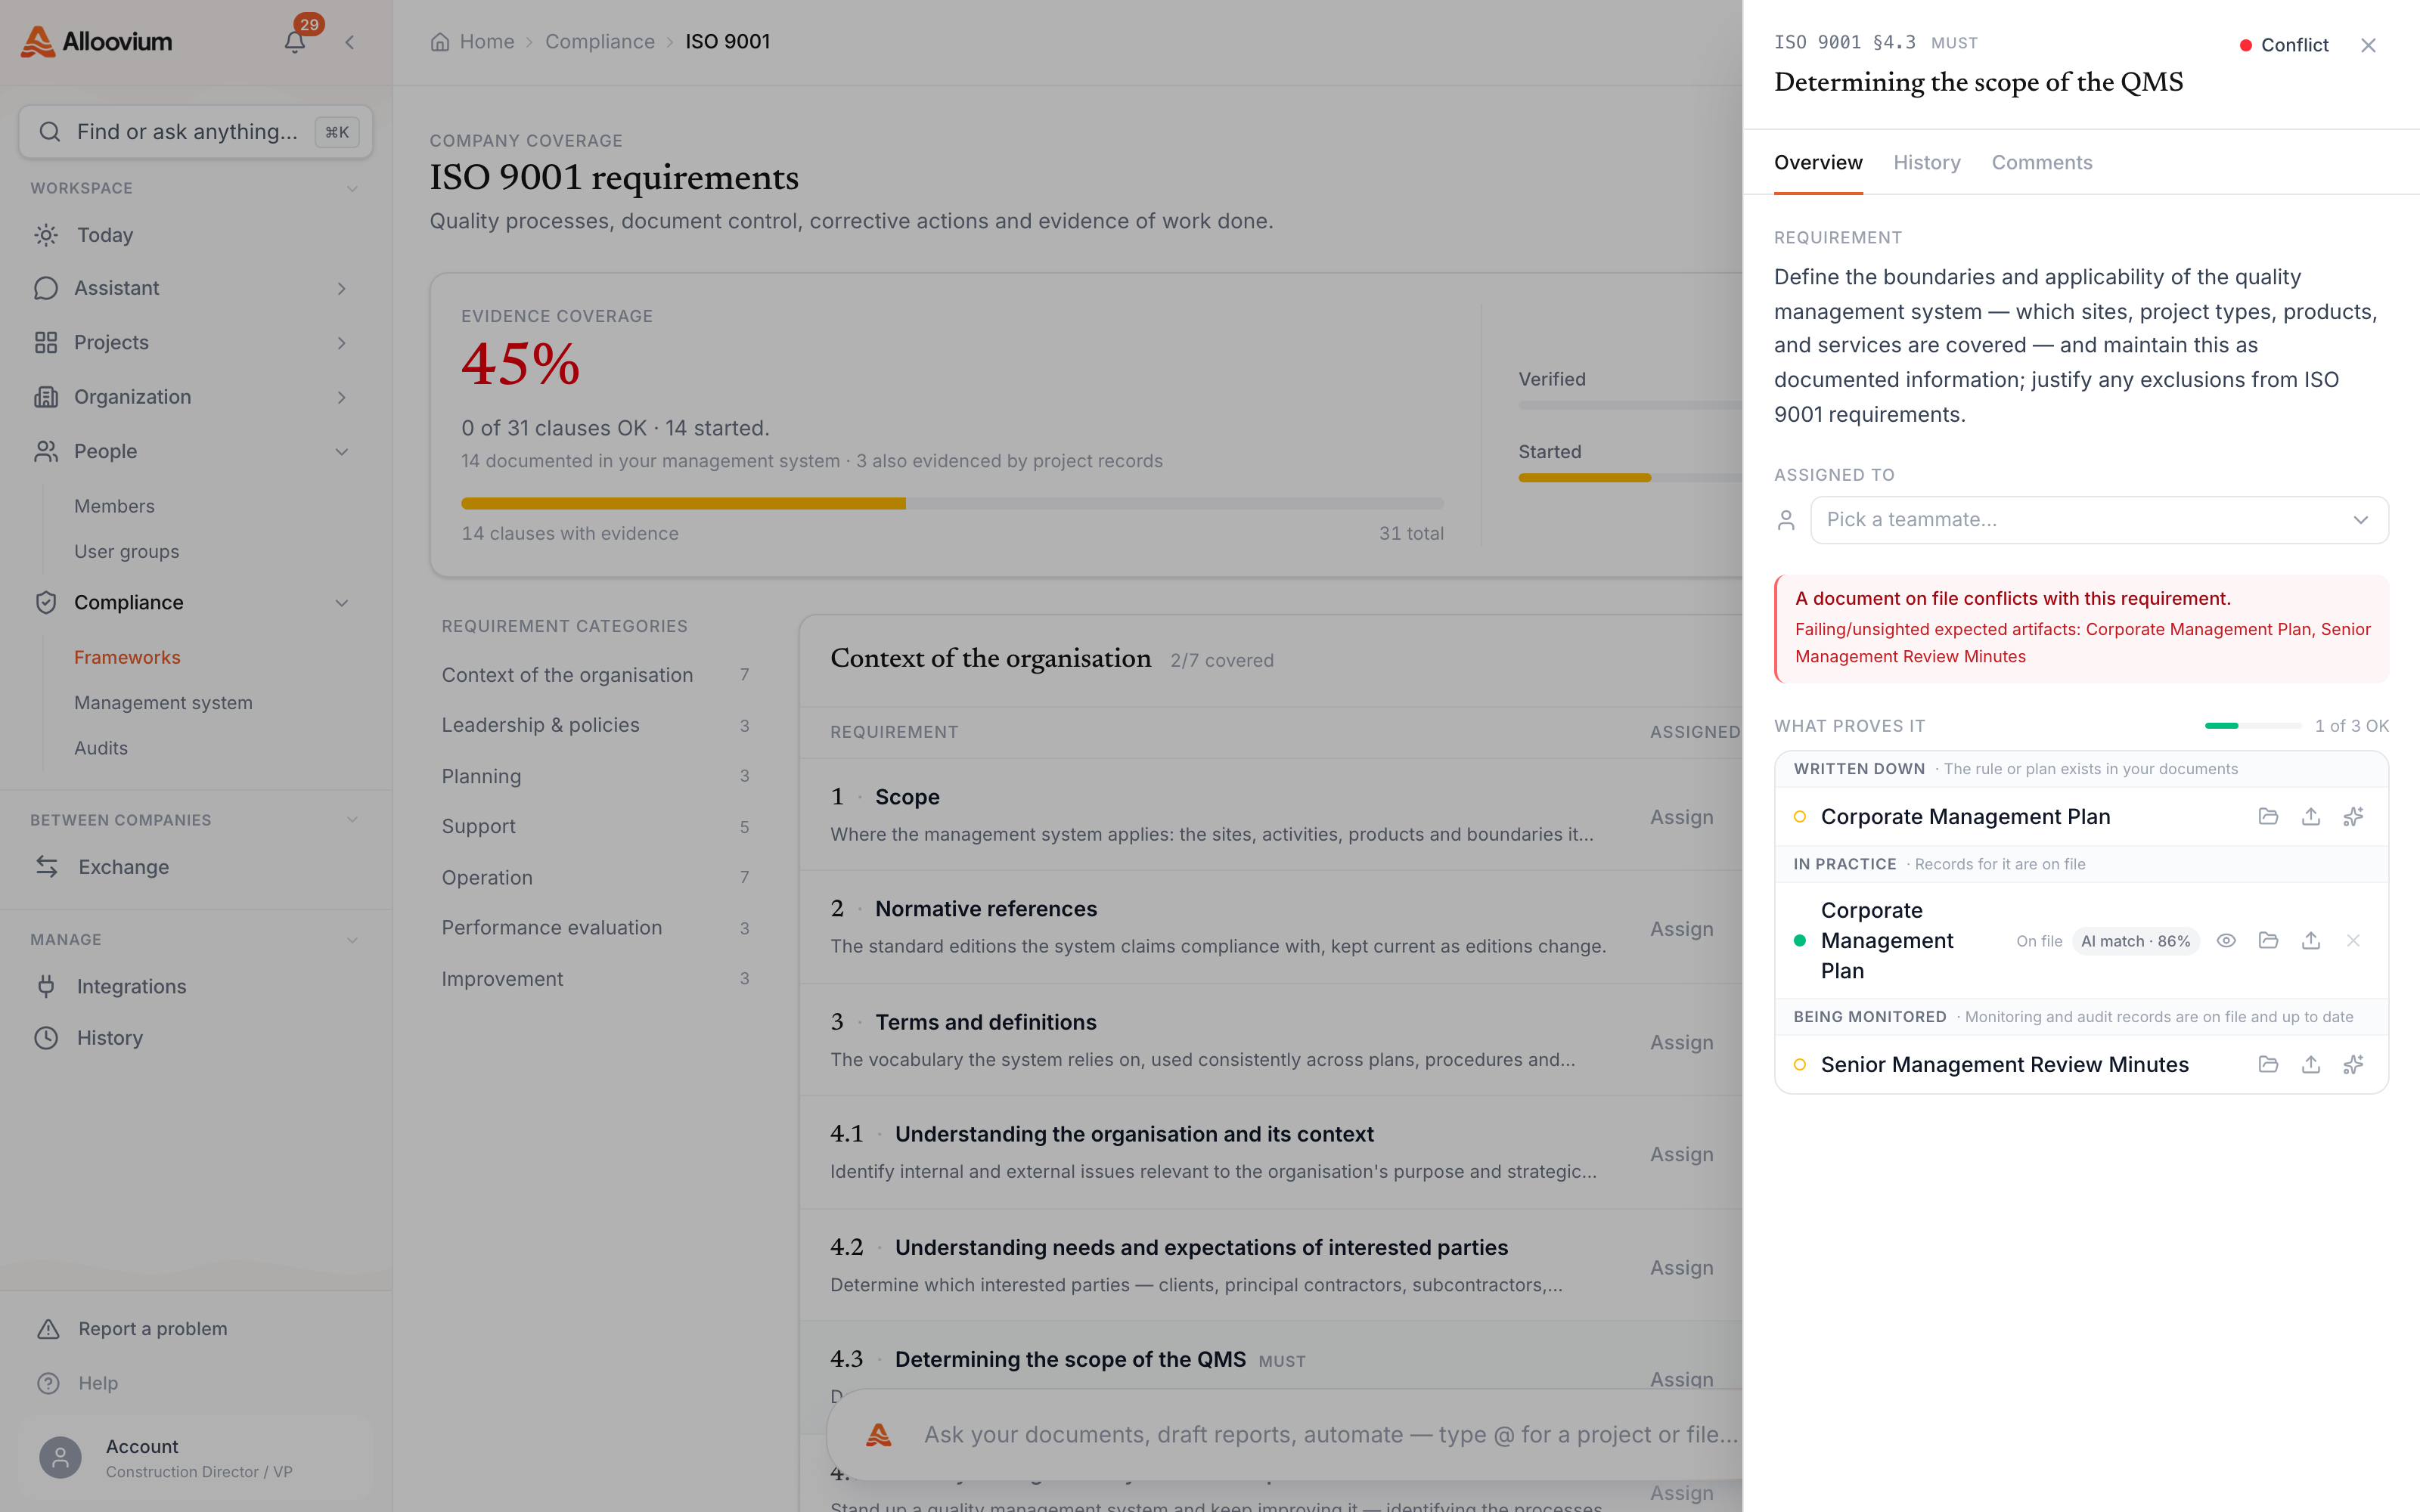Expand the Pick a teammate dropdown
The image size is (2420, 1512).
pyautogui.click(x=2099, y=519)
